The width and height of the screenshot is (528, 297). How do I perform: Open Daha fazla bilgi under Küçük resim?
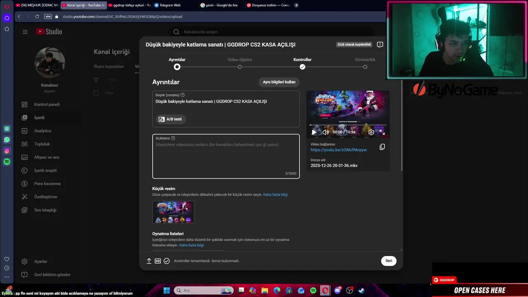[x=275, y=194]
